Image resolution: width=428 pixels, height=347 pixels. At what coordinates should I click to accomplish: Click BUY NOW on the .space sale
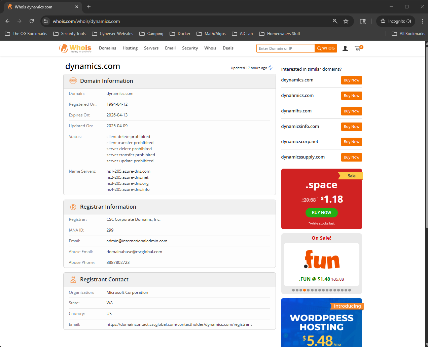pyautogui.click(x=321, y=212)
